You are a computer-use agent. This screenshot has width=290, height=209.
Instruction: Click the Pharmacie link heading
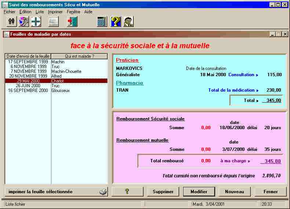coord(130,83)
